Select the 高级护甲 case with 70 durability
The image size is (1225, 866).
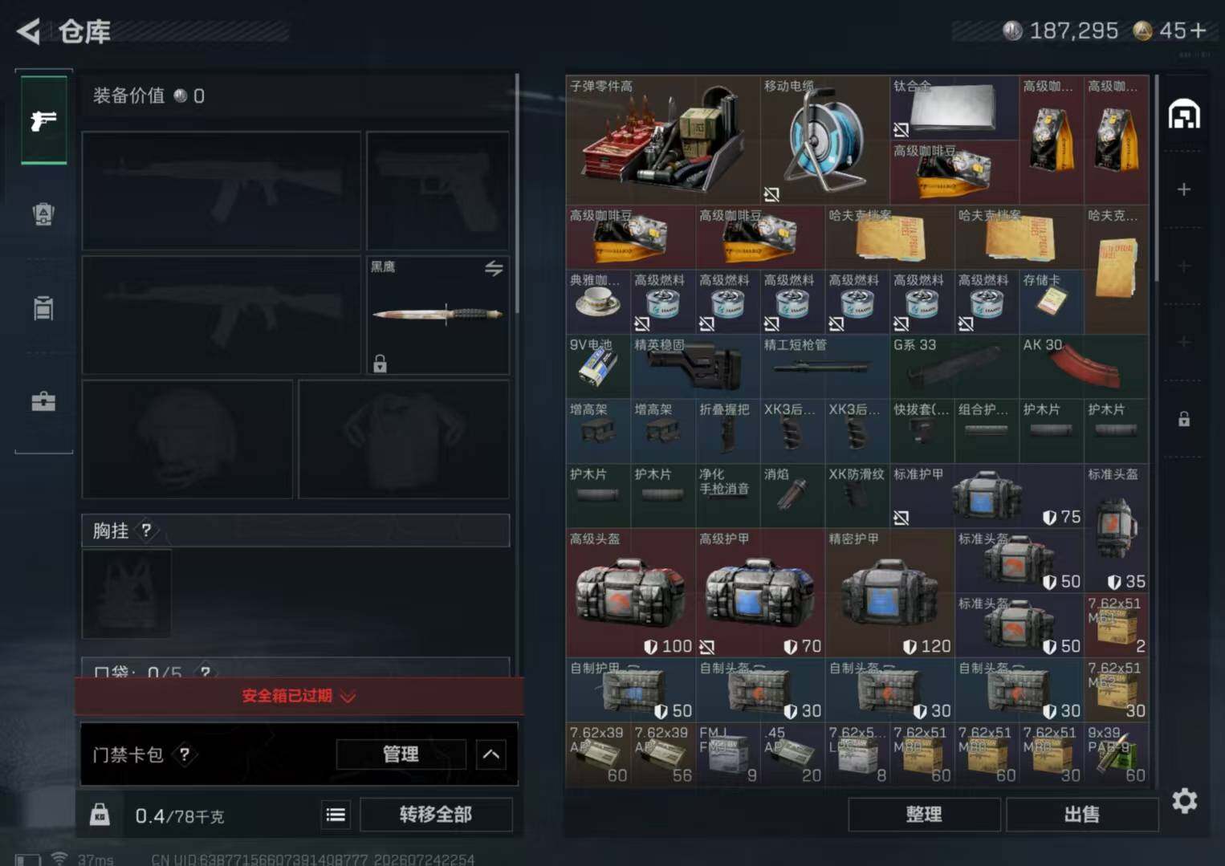pyautogui.click(x=759, y=593)
